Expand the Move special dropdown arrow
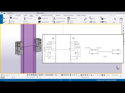125x93 pixels. [x=110, y=22]
